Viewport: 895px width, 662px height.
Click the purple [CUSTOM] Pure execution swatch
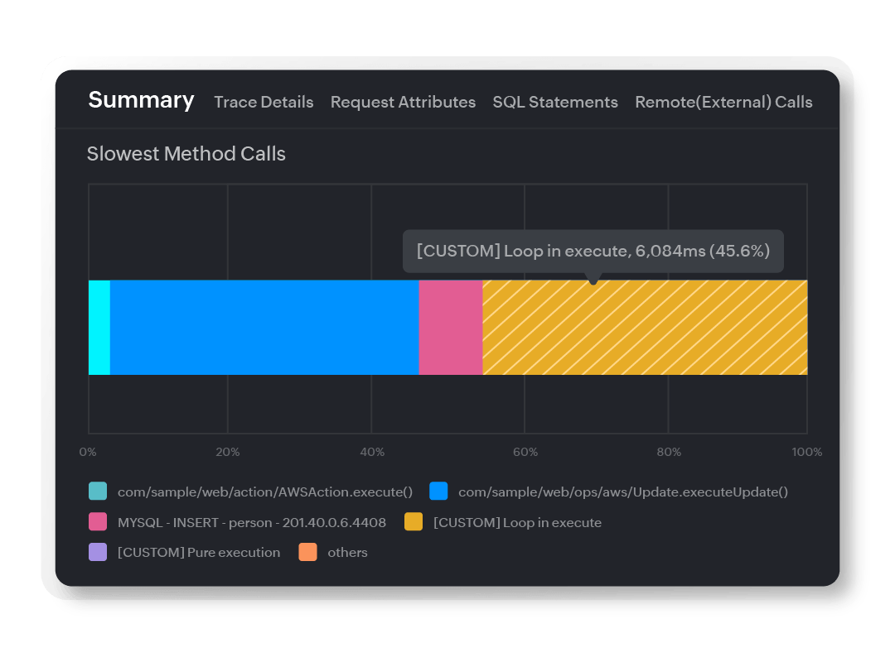click(x=98, y=551)
